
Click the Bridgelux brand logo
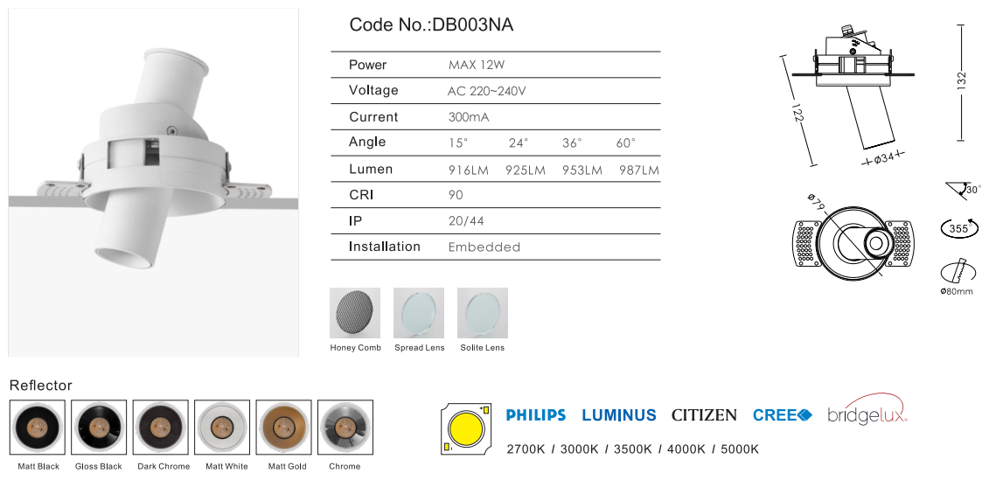pyautogui.click(x=866, y=414)
